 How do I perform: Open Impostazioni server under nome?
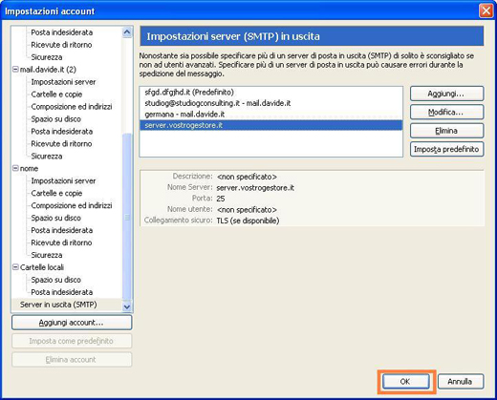63,180
